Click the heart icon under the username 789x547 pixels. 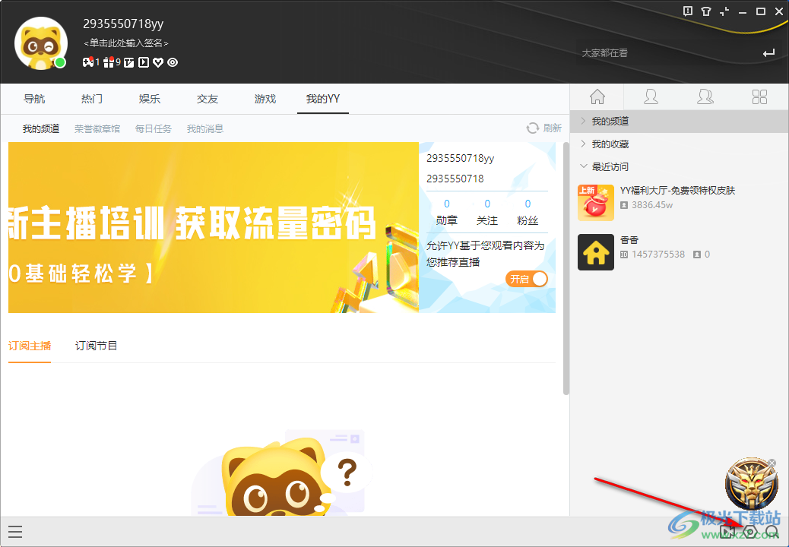coord(158,62)
